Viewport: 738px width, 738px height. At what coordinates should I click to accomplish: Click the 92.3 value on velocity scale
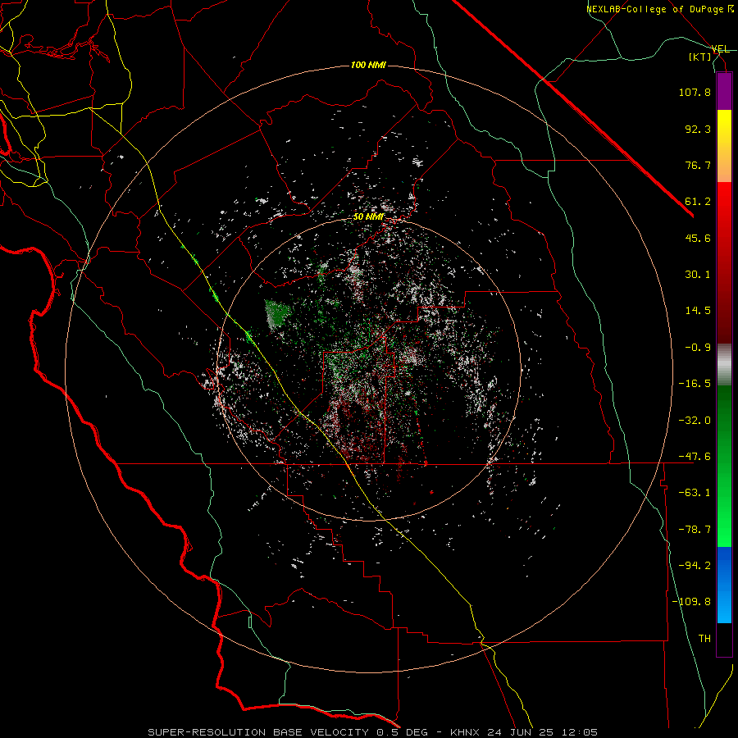(x=698, y=129)
